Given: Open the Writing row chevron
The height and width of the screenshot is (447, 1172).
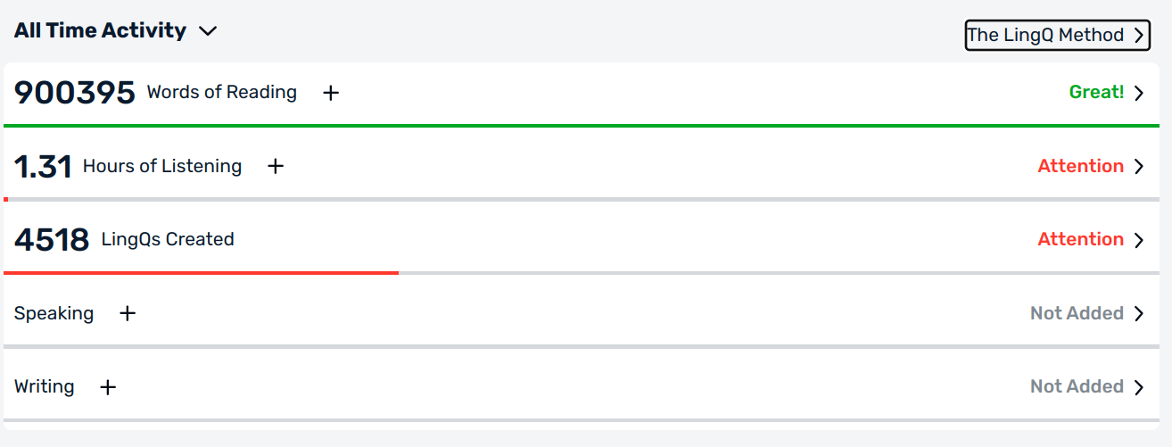Looking at the screenshot, I should [1138, 387].
